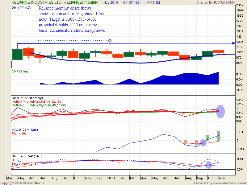This screenshot has height=185, width=247.
Task: Click the 8.61 MACD axis value
Action: [240, 132]
